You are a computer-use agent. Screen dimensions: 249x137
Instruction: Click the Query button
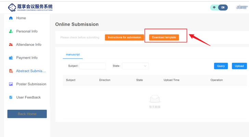(221, 66)
